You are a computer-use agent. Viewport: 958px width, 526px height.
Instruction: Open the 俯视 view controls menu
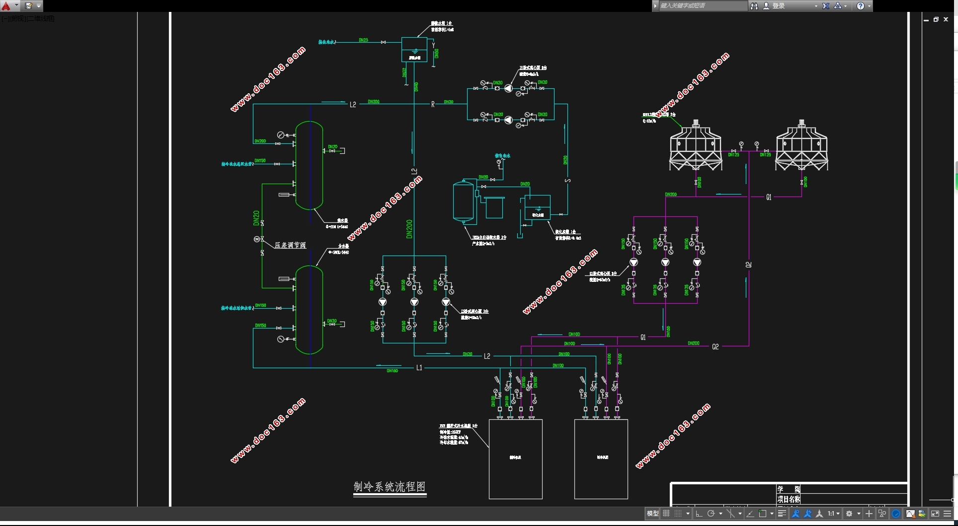click(17, 18)
